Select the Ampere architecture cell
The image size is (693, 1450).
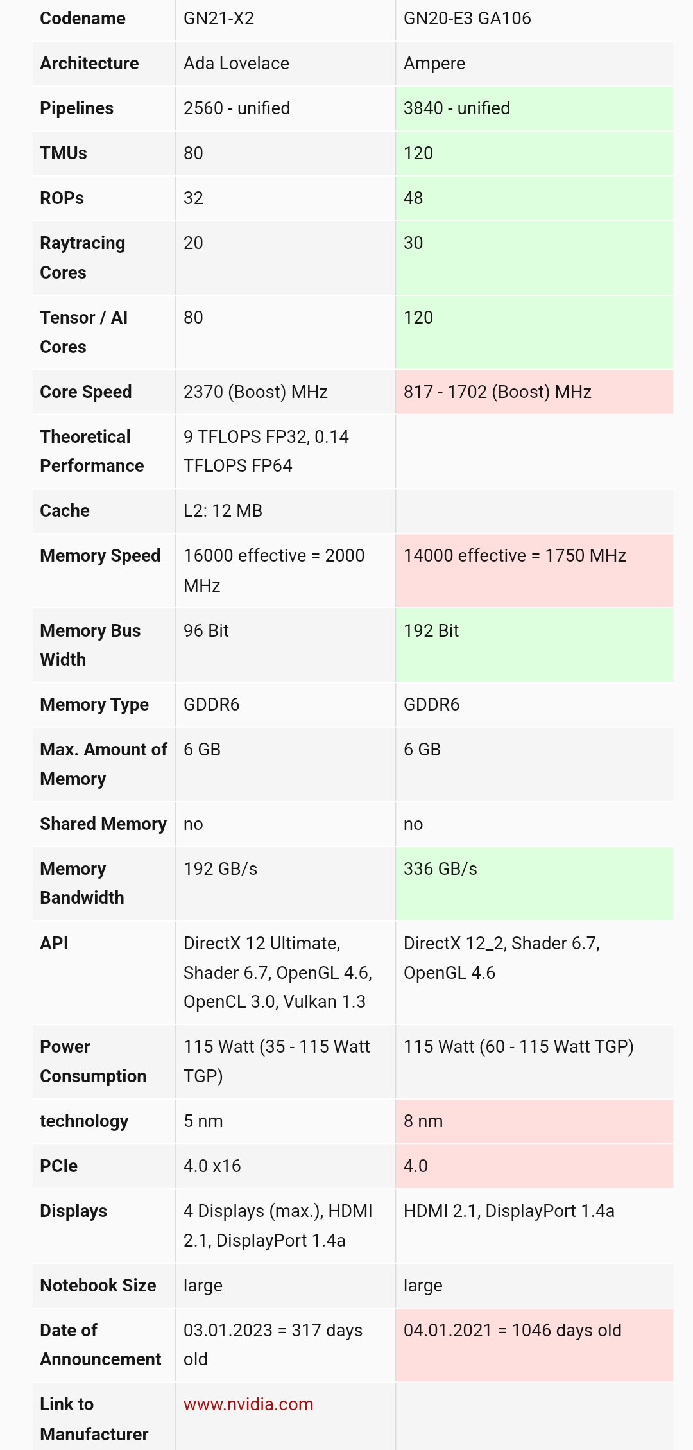[x=434, y=64]
